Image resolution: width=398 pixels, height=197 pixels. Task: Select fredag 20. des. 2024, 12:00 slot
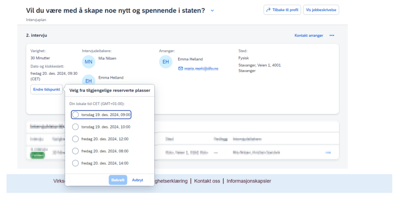[100, 139]
